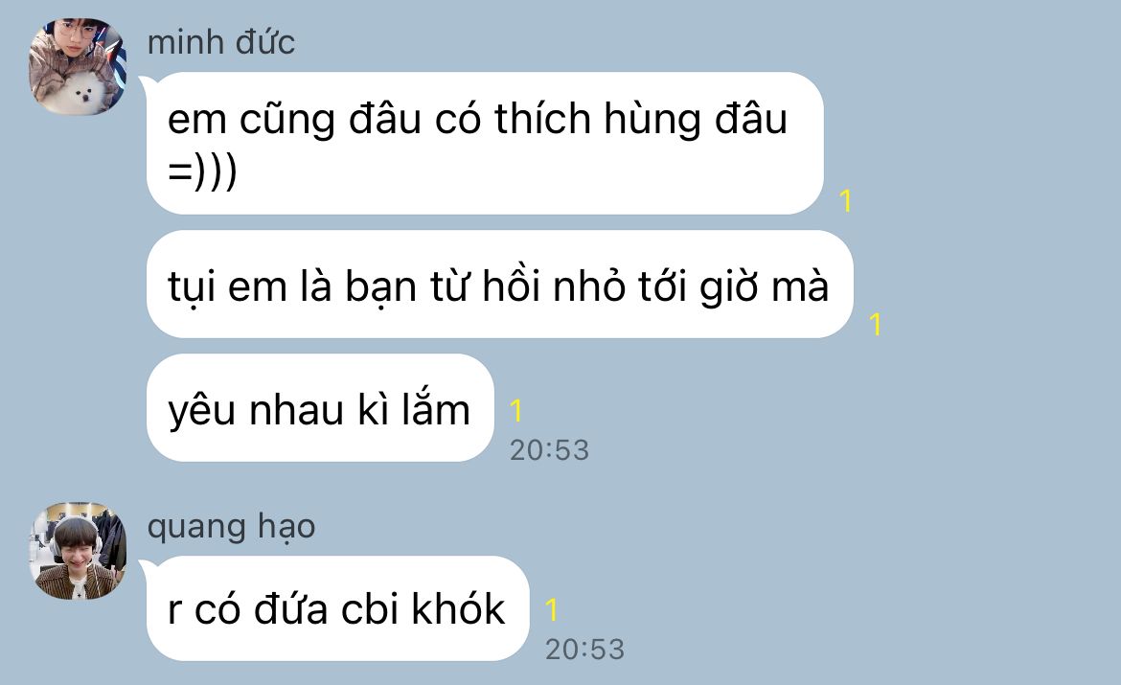
Task: Click the word "hùng" in first message
Action: pos(652,120)
